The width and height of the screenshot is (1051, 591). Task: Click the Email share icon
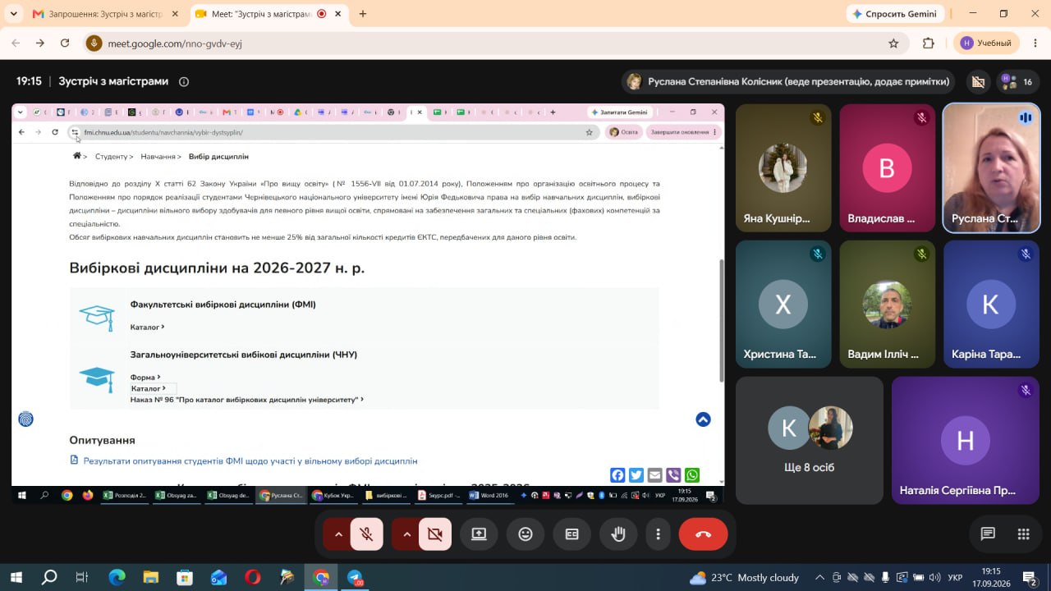point(654,475)
